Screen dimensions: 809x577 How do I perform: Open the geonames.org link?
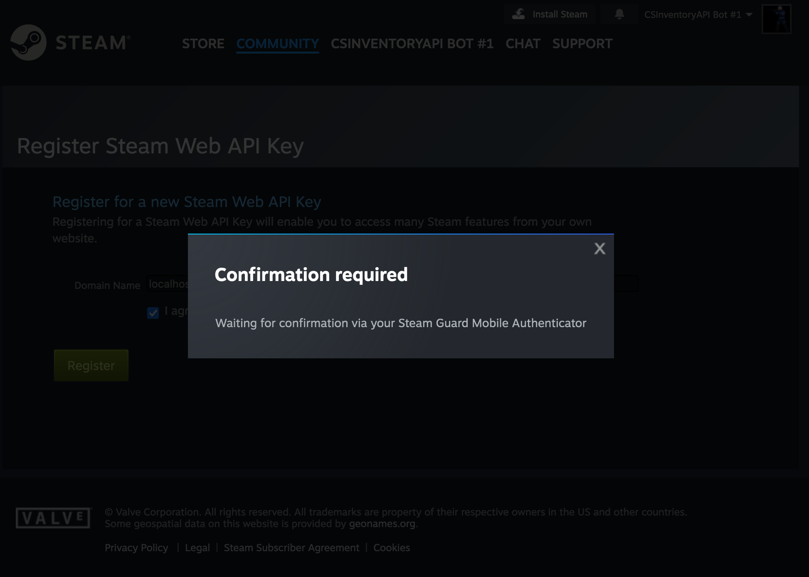coord(382,524)
